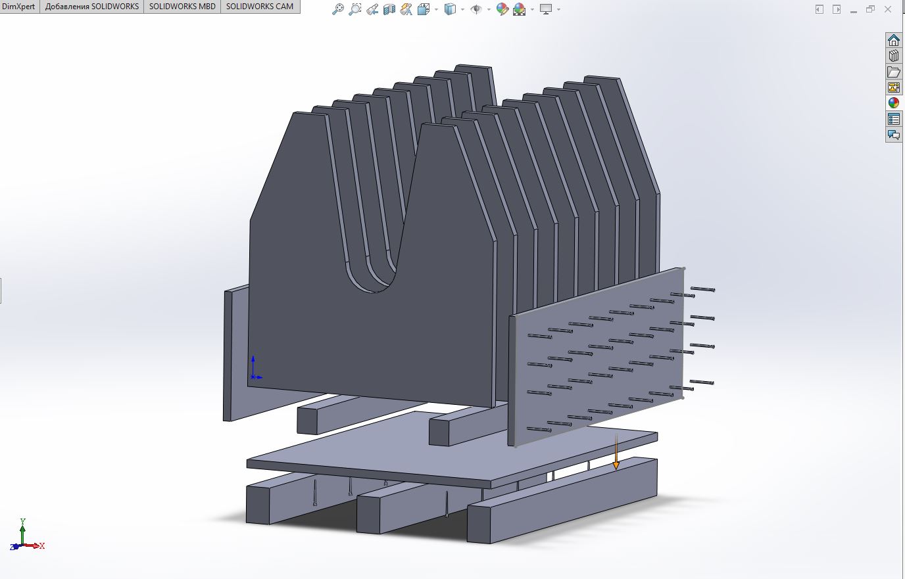This screenshot has height=579, width=905.
Task: Open the File Explorer folder panel
Action: [893, 72]
